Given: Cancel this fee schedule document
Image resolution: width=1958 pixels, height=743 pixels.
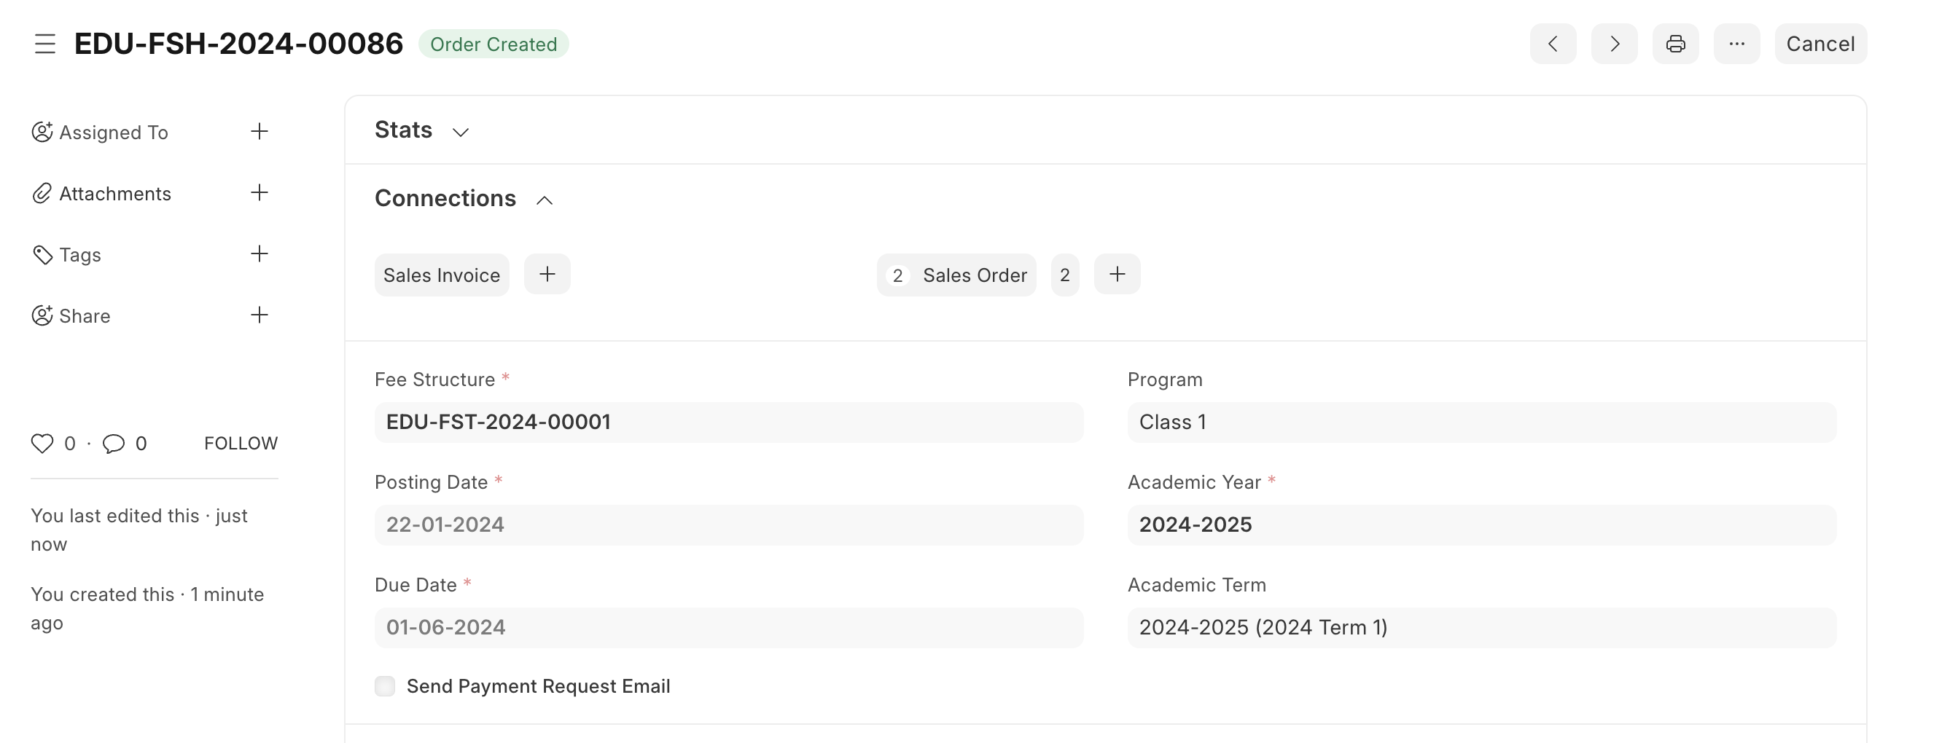Looking at the screenshot, I should click(x=1819, y=44).
